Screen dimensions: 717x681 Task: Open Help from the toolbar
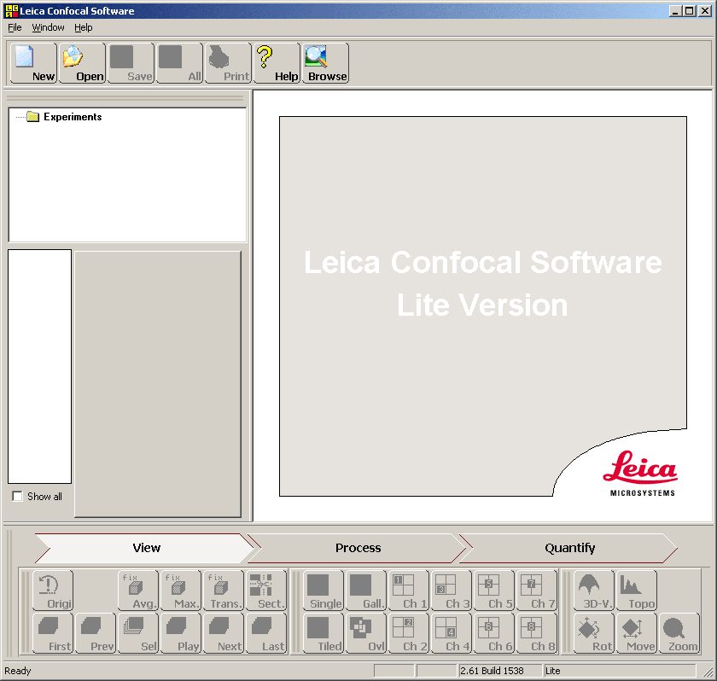tap(277, 63)
